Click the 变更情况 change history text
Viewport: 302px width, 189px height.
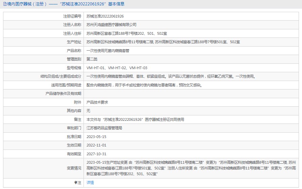tap(191, 168)
